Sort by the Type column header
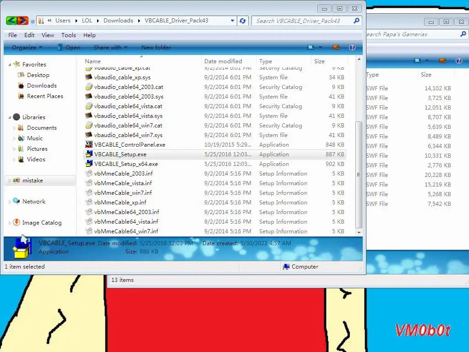This screenshot has height=352, width=469. [284, 61]
